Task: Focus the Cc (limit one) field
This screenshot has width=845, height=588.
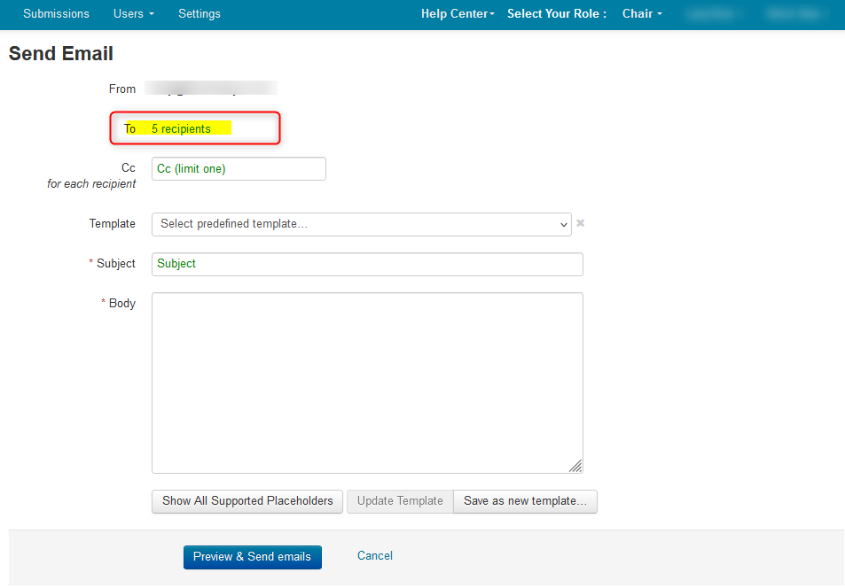Action: tap(239, 168)
